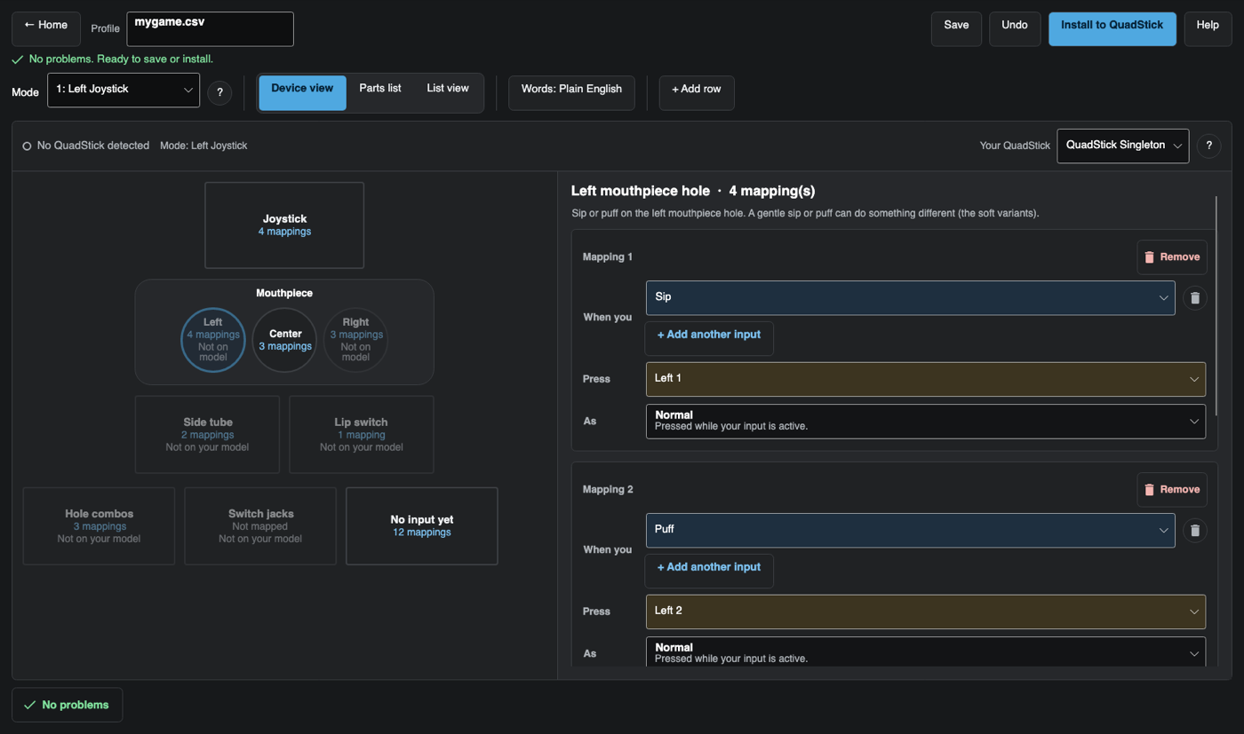Screen dimensions: 1244x734
Task: Undo the last change
Action: click(1015, 28)
